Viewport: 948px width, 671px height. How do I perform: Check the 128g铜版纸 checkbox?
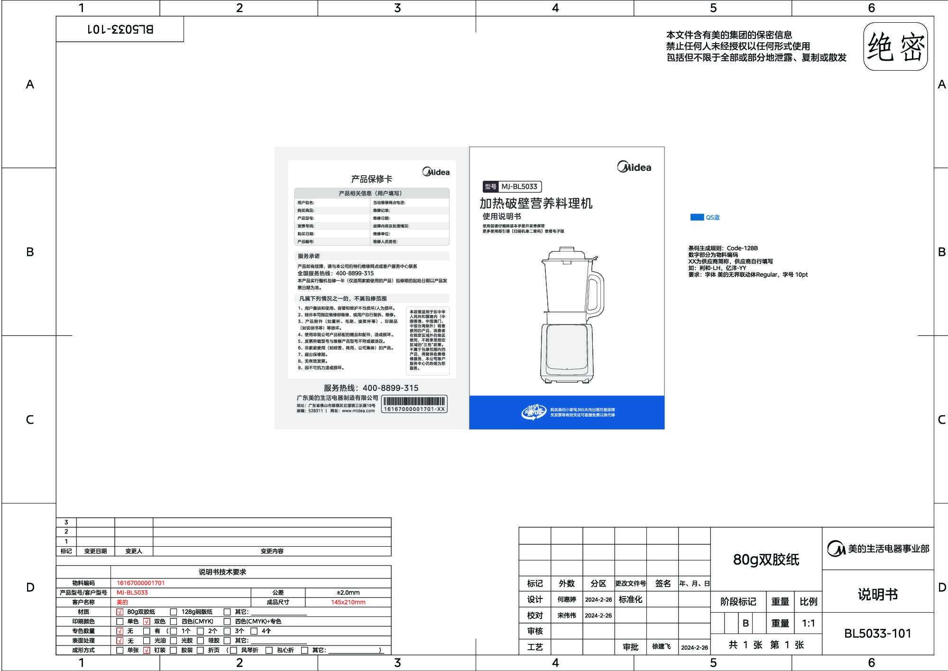tap(174, 612)
